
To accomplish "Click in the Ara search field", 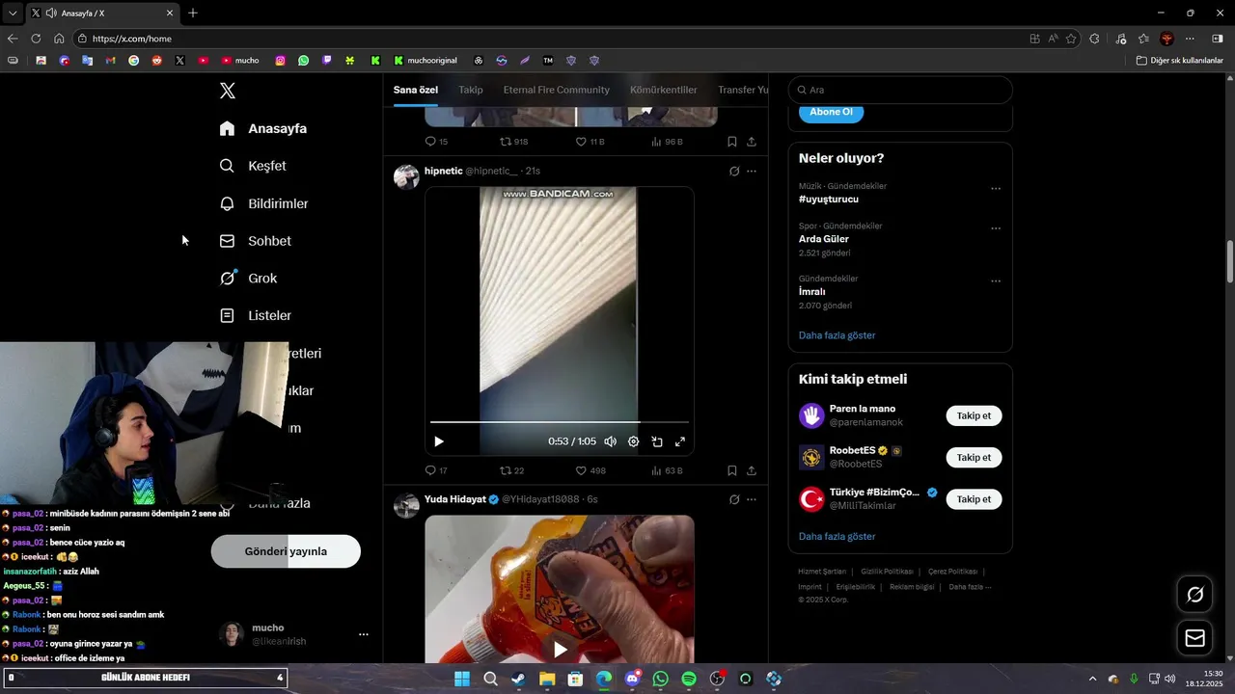I will coord(900,90).
